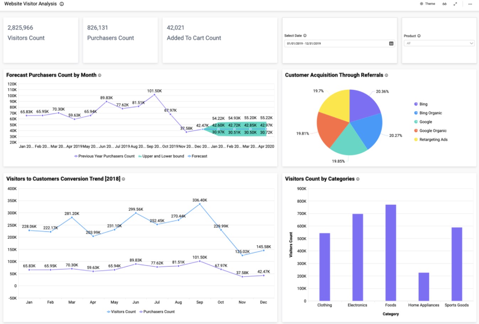
Task: Click the 336.40K peak label for September visitors
Action: point(200,200)
